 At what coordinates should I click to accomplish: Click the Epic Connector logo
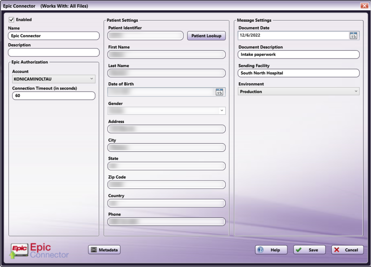click(x=40, y=251)
